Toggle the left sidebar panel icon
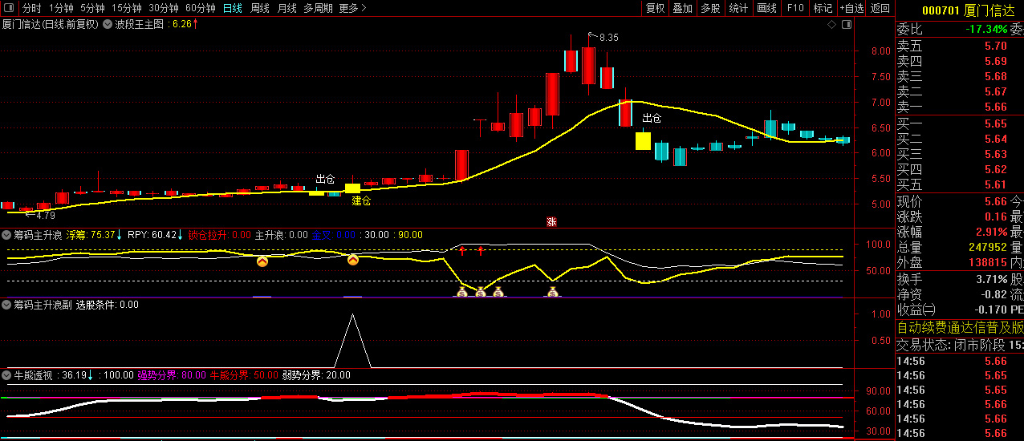The height and width of the screenshot is (441, 1024). click(x=8, y=8)
